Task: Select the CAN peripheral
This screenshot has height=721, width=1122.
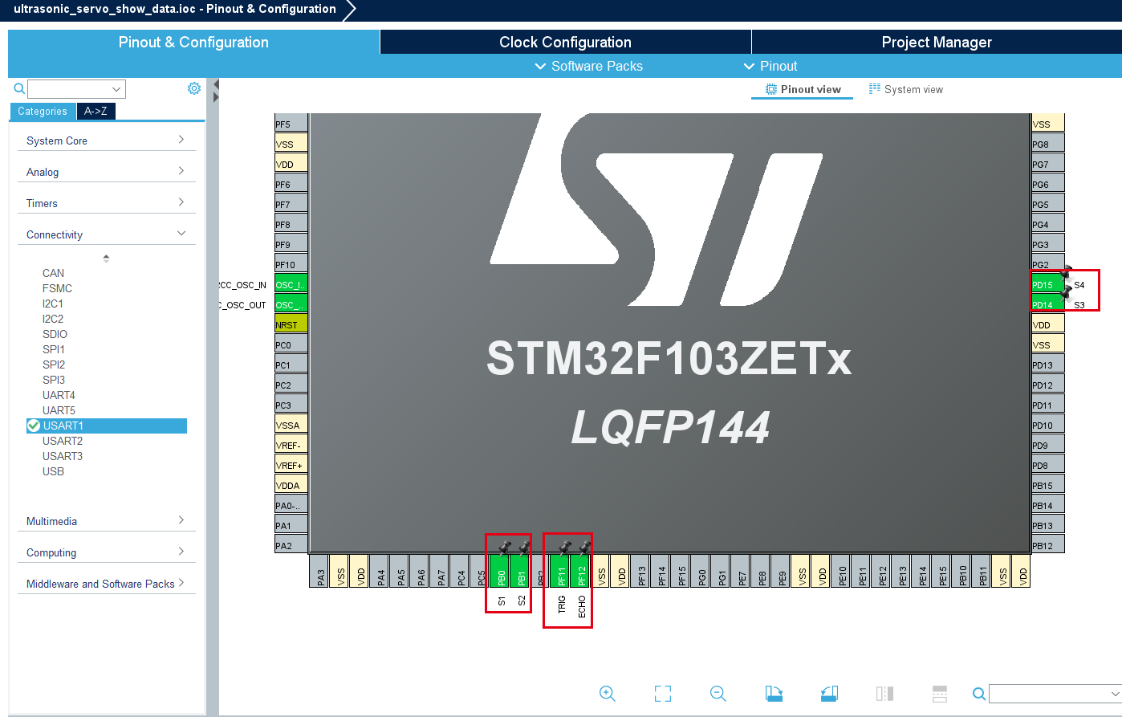Action: coord(53,273)
